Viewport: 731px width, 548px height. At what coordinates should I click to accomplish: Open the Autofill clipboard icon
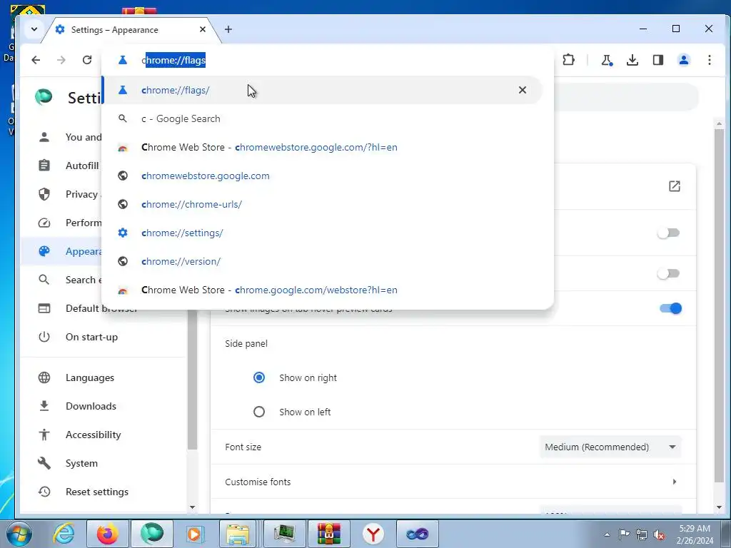pyautogui.click(x=44, y=166)
